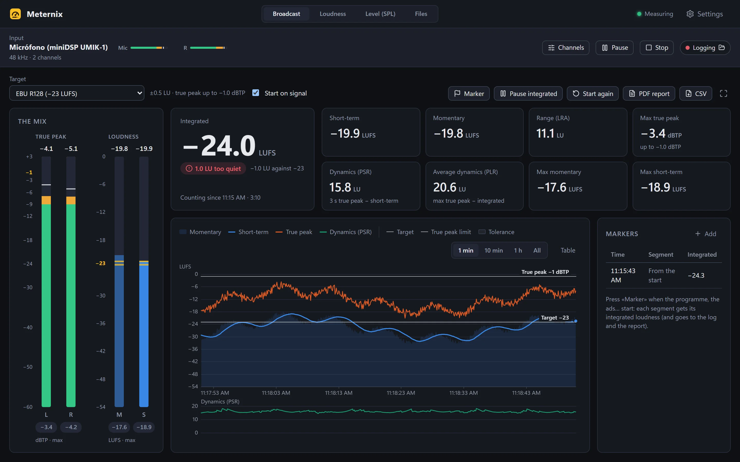Export data as CSV

coord(696,93)
